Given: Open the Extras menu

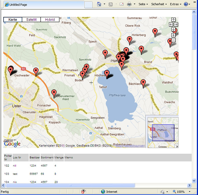Looking at the screenshot, I should 176,4.
